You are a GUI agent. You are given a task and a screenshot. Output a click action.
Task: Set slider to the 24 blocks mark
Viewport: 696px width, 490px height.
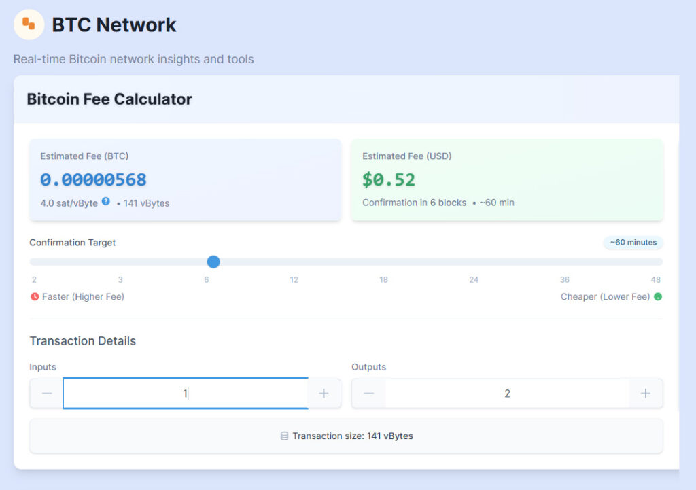pos(474,262)
